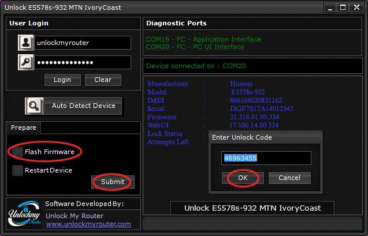
Task: Click the unlock code field 46963455
Action: (x=266, y=158)
